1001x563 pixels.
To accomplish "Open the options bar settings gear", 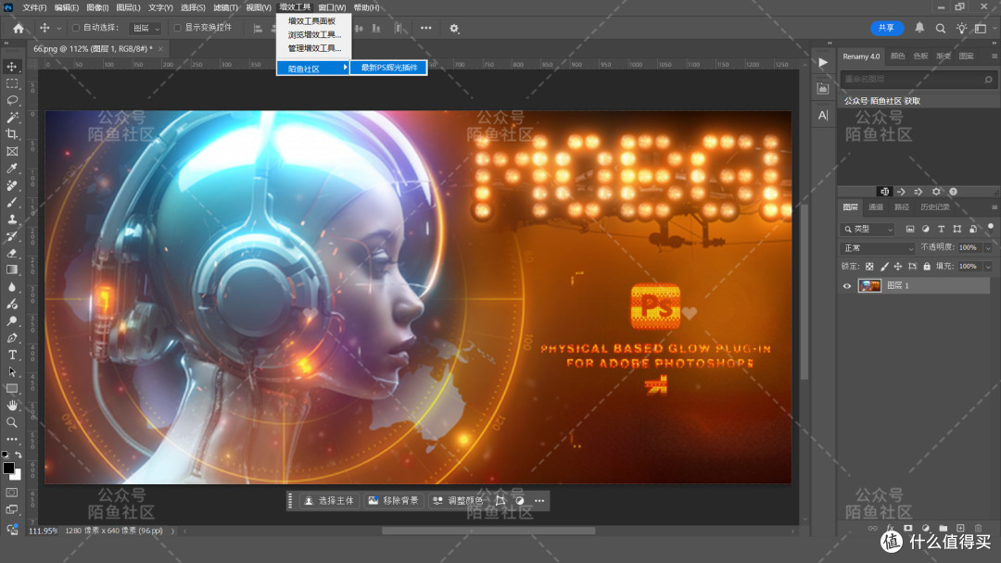I will pyautogui.click(x=454, y=28).
